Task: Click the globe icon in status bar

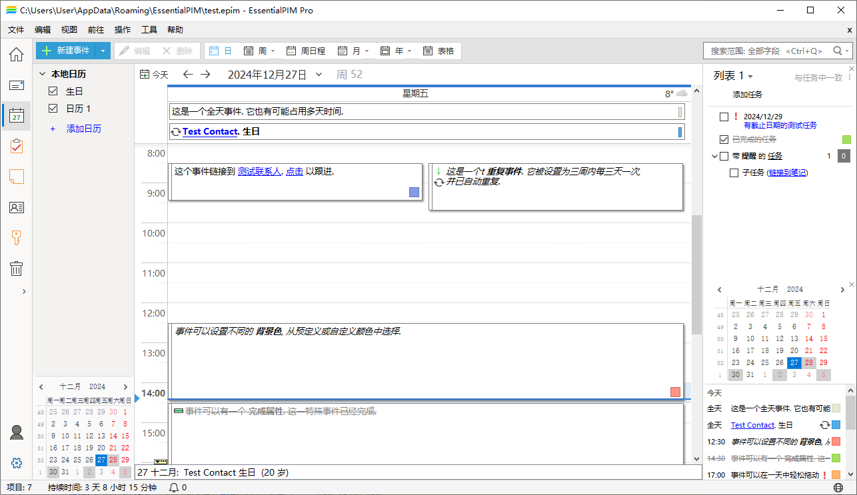Action: pyautogui.click(x=838, y=488)
